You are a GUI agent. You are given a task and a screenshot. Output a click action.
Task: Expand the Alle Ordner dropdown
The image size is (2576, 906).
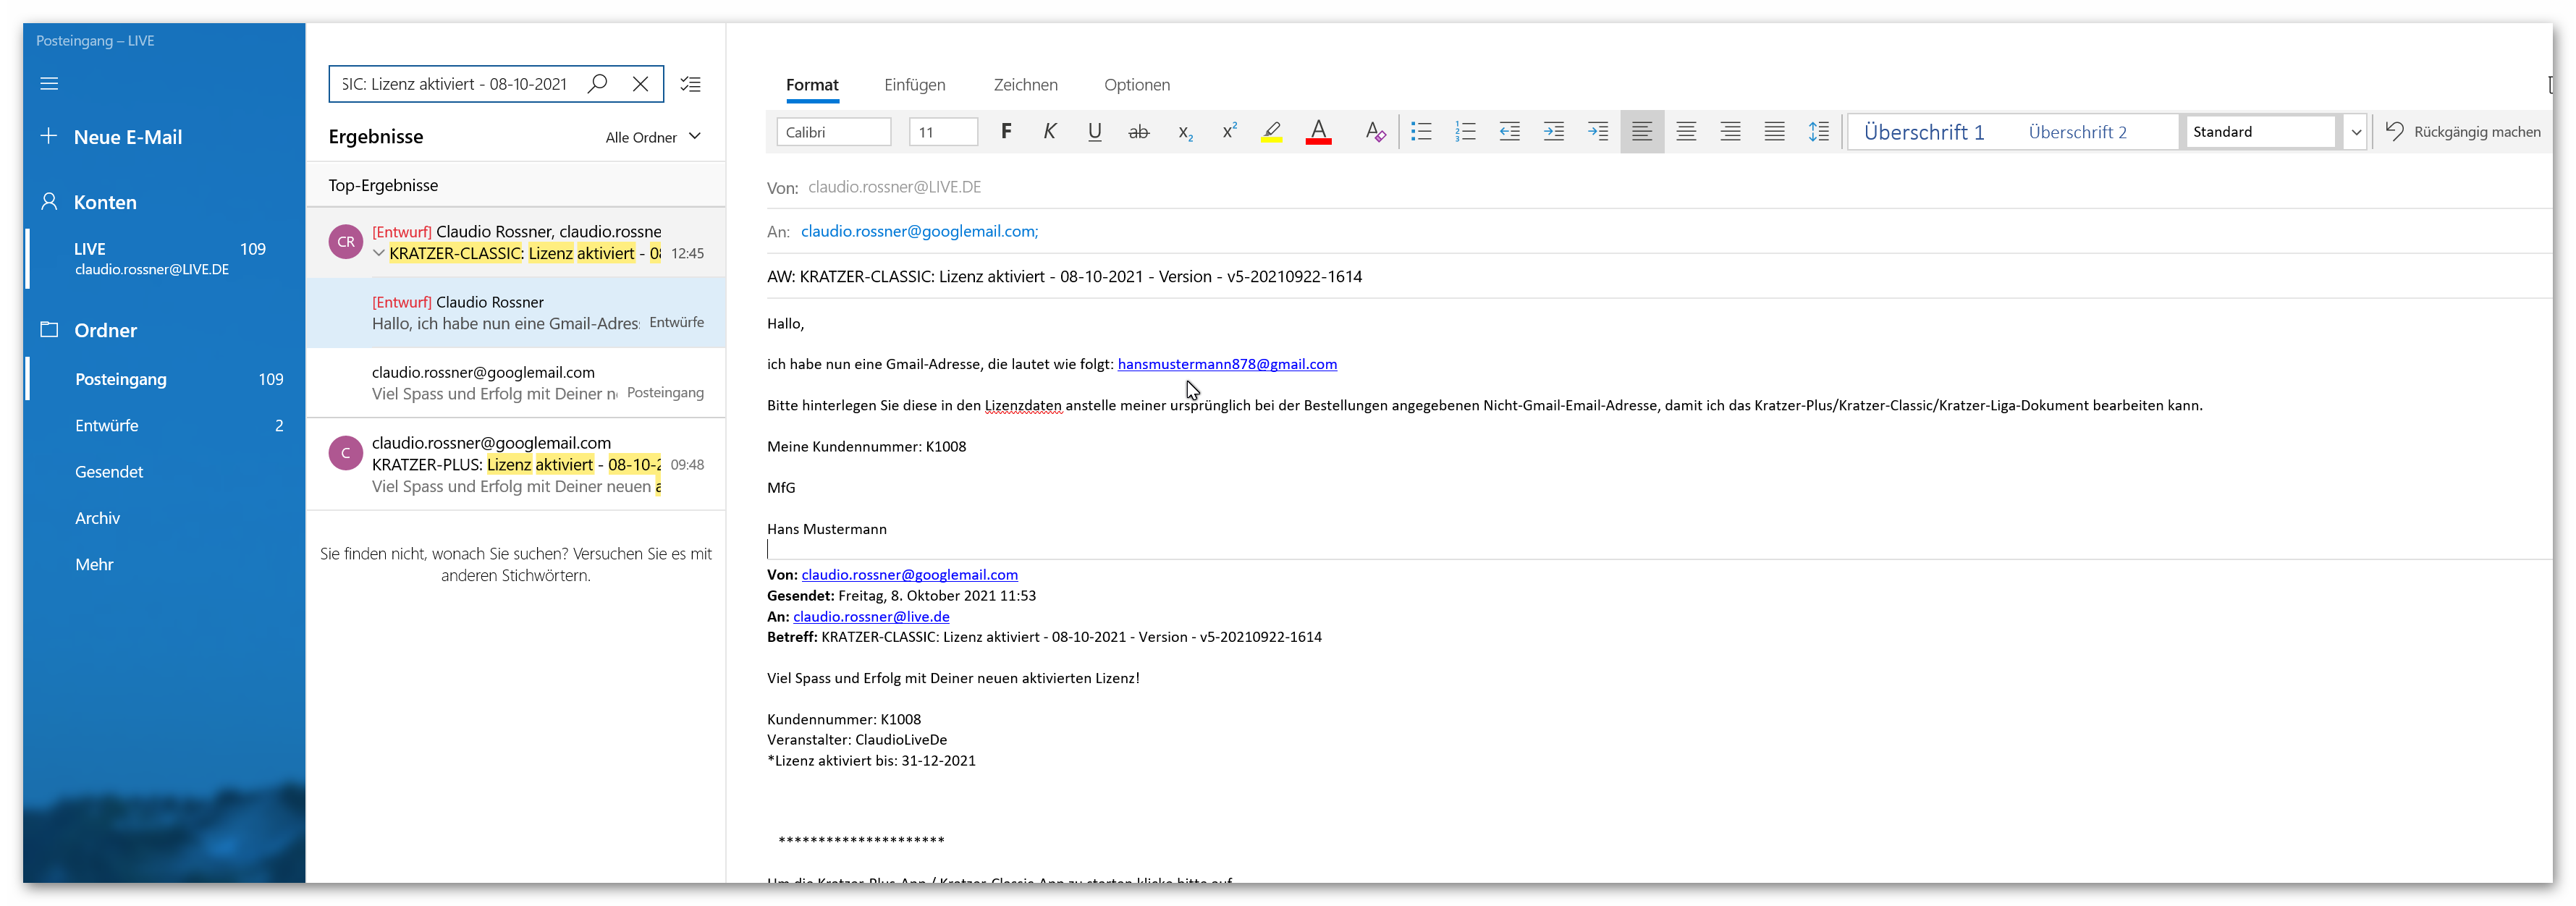[653, 137]
